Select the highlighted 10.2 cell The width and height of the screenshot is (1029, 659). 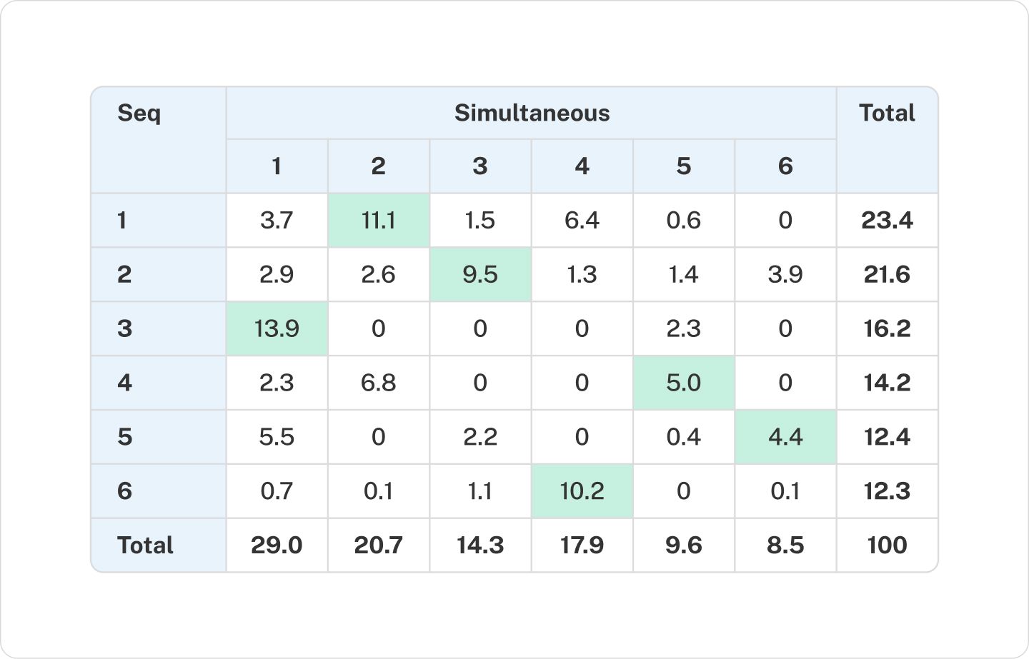[582, 491]
